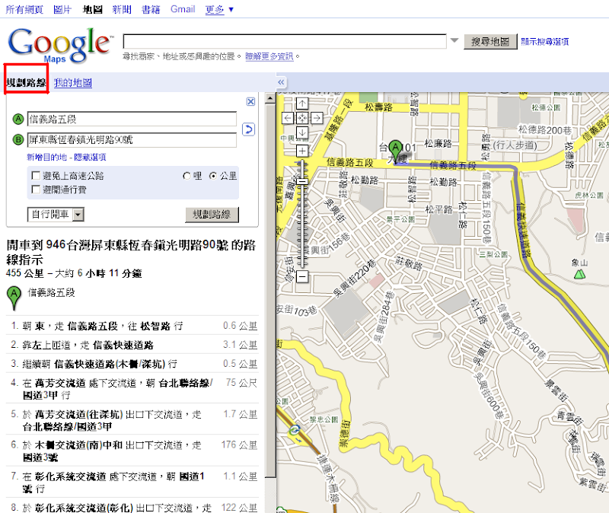Click the Google Maps logo

60,45
